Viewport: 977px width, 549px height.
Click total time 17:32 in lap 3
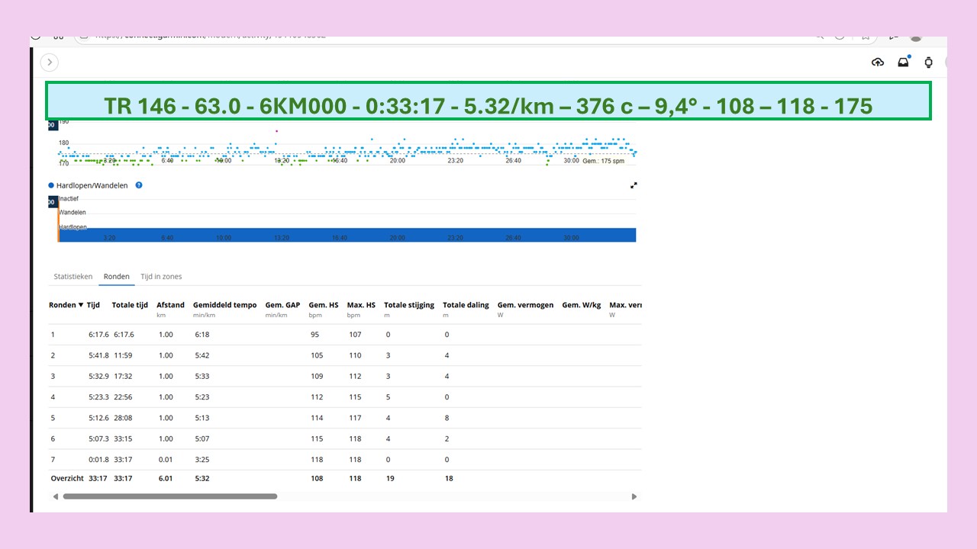click(x=123, y=377)
